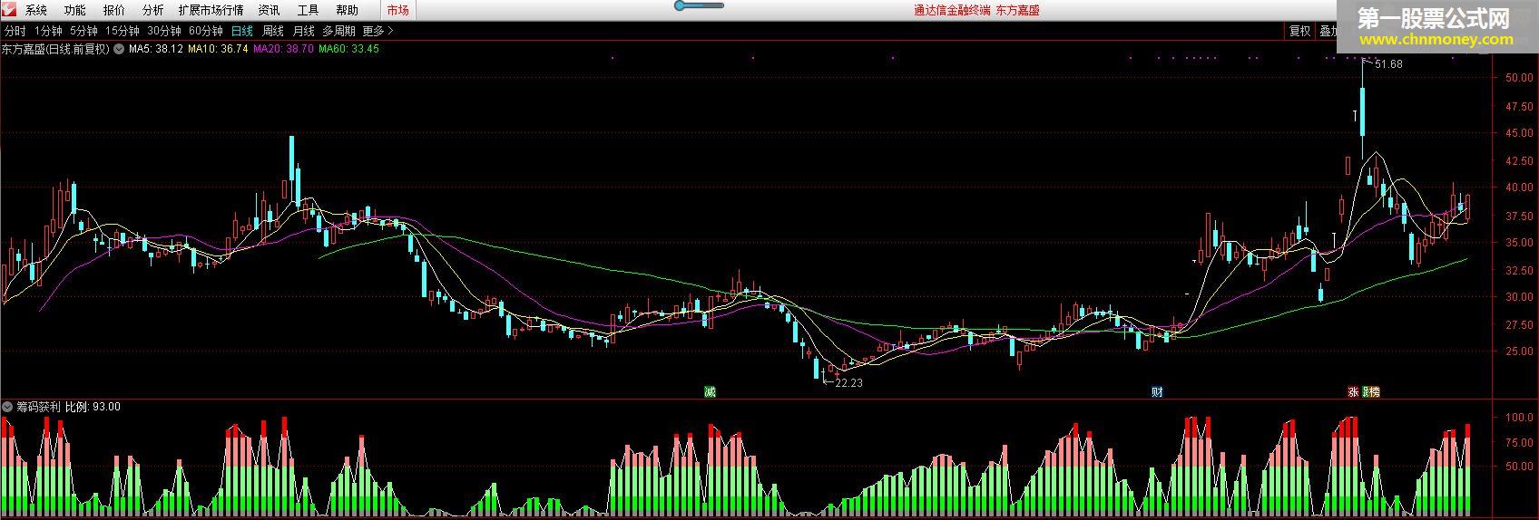Click the 财 event marker
The height and width of the screenshot is (520, 1539).
1157,391
